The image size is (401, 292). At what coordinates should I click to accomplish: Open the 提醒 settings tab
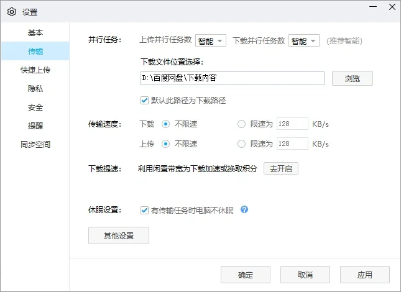point(35,125)
